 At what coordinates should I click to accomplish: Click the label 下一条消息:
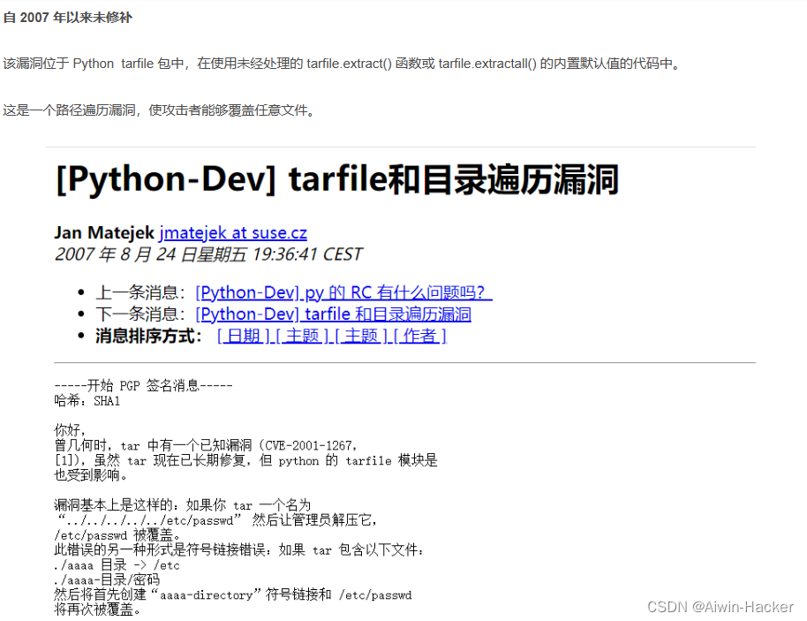(x=140, y=314)
